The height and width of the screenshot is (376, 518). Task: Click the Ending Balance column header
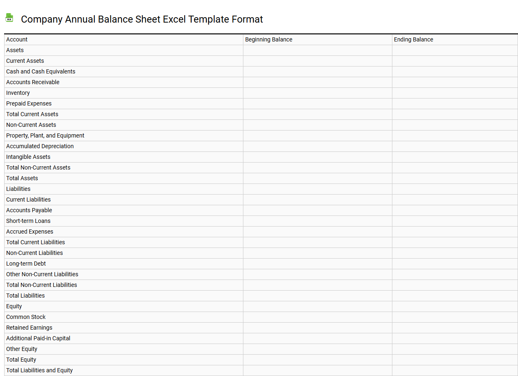pos(413,39)
